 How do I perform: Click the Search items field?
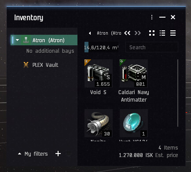152,47
